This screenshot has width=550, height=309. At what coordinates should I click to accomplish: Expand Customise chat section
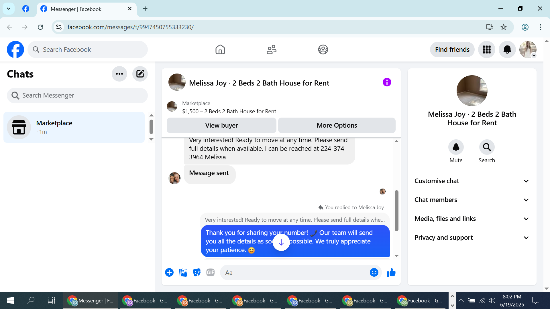point(472,181)
